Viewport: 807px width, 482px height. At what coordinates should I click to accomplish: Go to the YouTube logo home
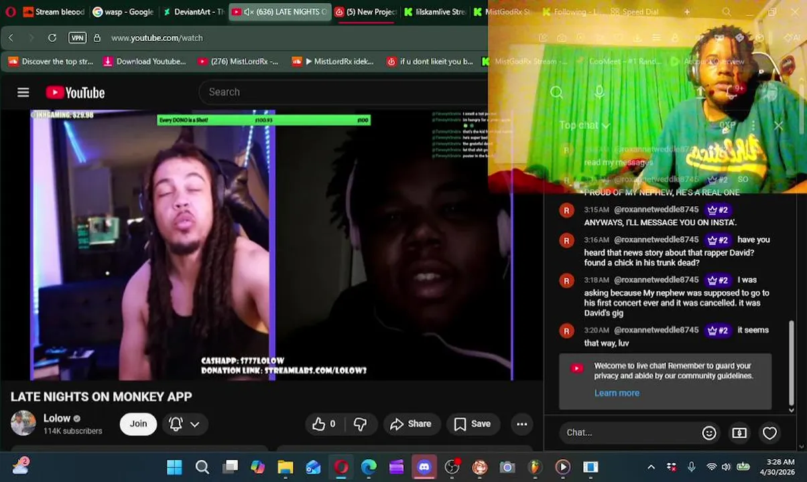(75, 92)
